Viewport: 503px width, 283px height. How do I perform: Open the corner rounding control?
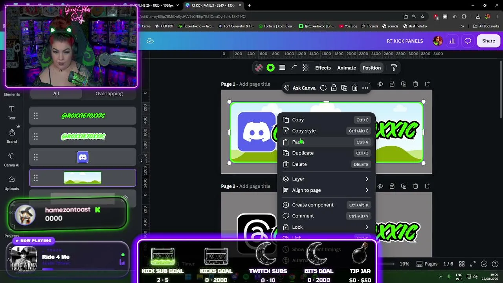point(294,68)
